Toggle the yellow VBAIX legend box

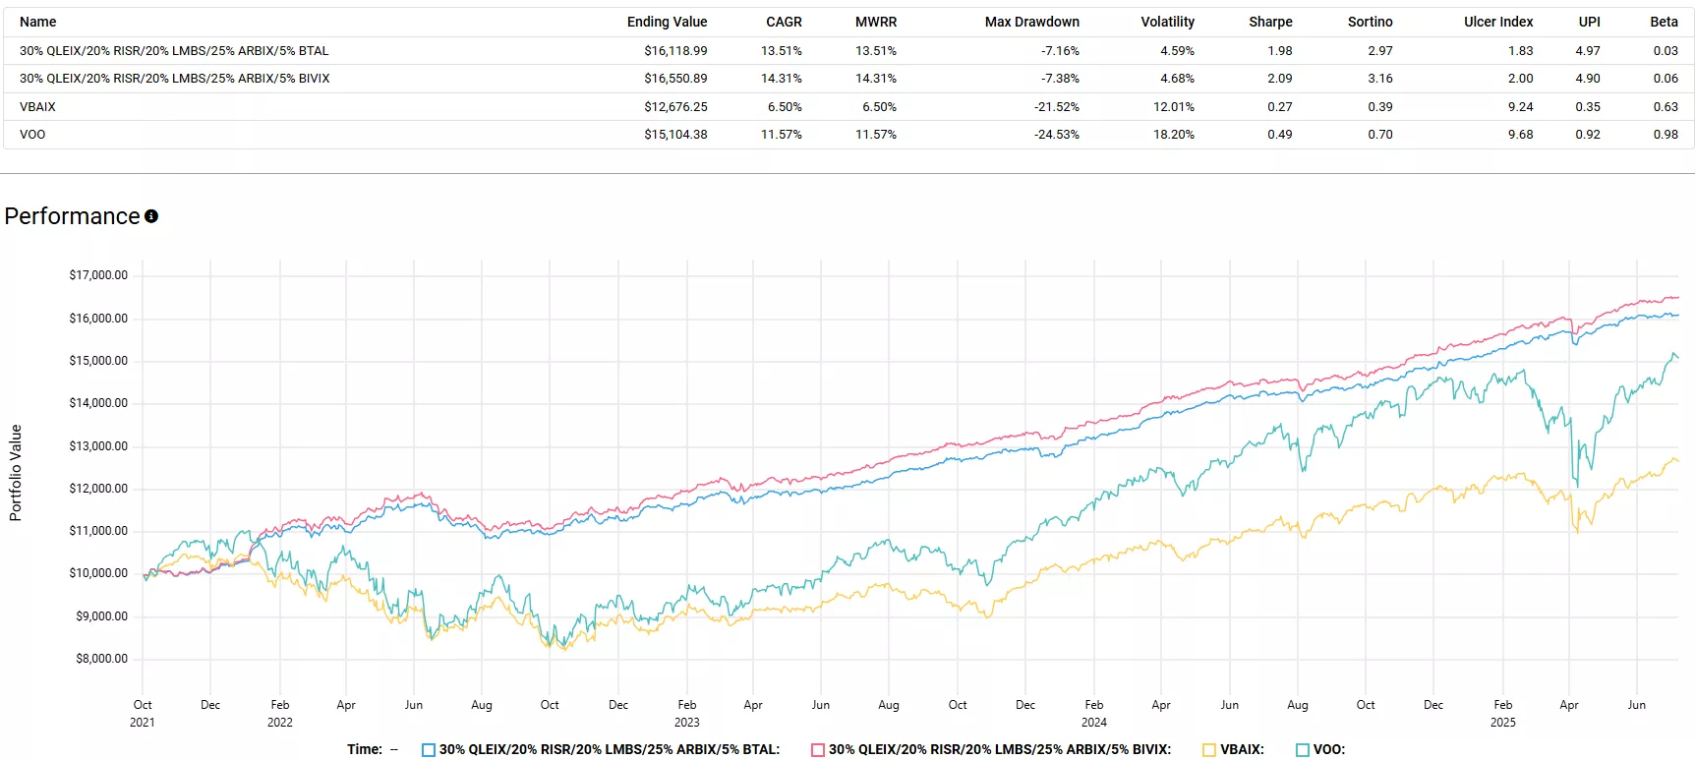coord(1209,750)
